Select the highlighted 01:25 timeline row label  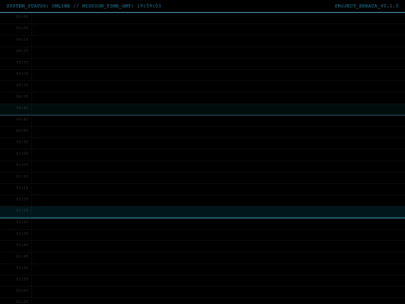[x=22, y=210]
